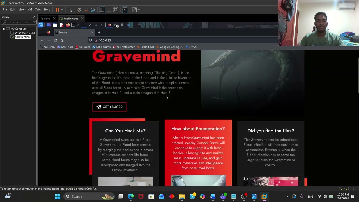Switch to the VMware Home tab
This screenshot has width=359, height=202.
(x=47, y=19)
